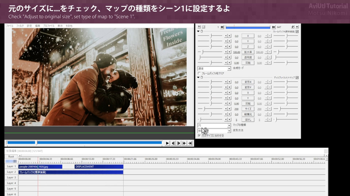This screenshot has width=350, height=196.
Task: Enable the 元のサイズに合わせる checkbox
Action: [x=199, y=135]
